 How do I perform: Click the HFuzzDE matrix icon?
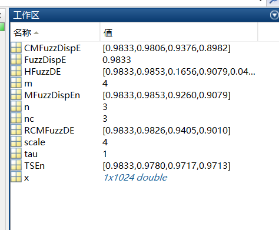(x=16, y=71)
